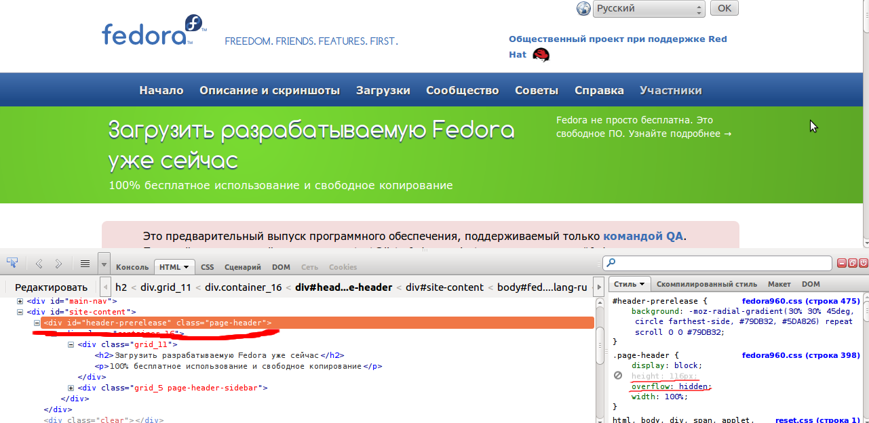Viewport: 869px width, 423px height.
Task: Switch to the DOM panel tab after Сценарий
Action: pos(282,267)
